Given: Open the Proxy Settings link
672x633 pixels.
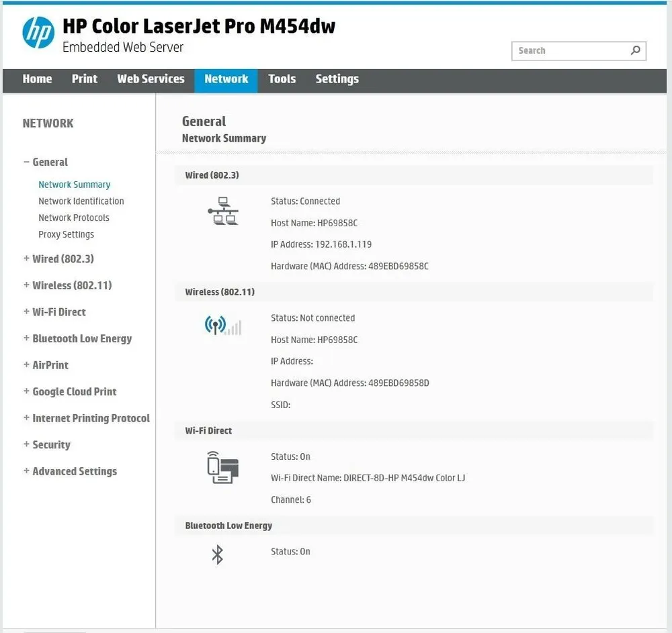Looking at the screenshot, I should click(66, 234).
